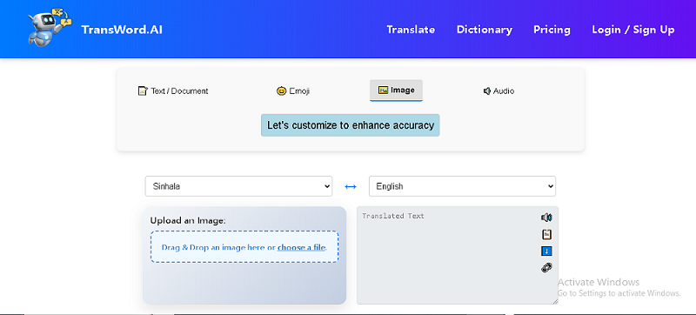Click the TransWord.AI robot logo
Viewport: 696px width, 315px height.
49,27
